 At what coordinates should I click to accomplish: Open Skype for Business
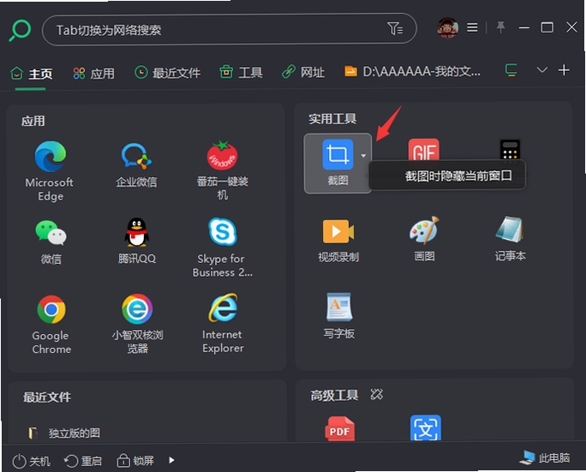[x=223, y=248]
